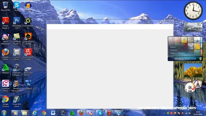Close the blank window
Image resolution: width=206 pixels, height=116 pixels.
coord(170,21)
